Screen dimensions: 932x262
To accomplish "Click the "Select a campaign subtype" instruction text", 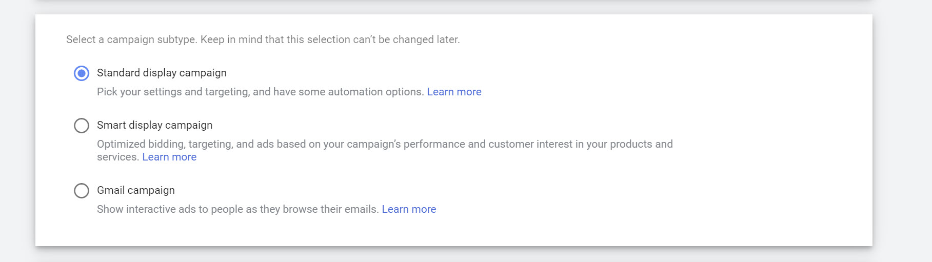I will click(131, 39).
